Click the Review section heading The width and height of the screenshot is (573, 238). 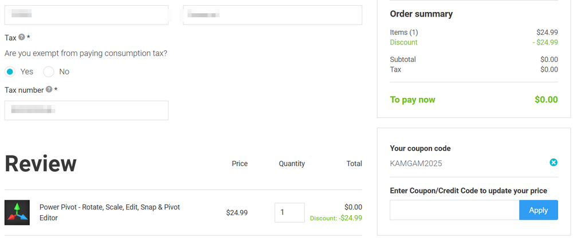[x=41, y=164]
